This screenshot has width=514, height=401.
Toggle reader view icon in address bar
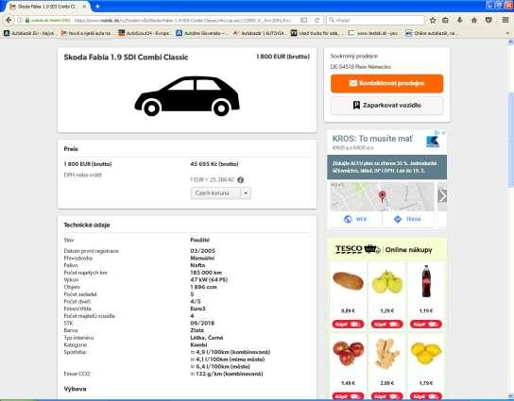[304, 20]
